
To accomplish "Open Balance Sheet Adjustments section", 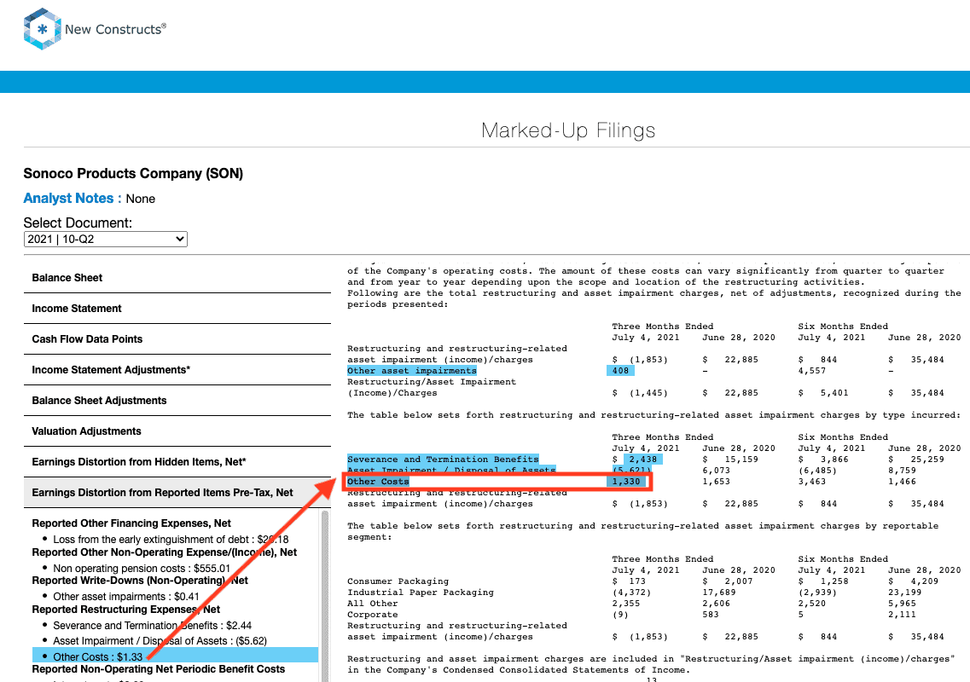I will click(x=177, y=401).
